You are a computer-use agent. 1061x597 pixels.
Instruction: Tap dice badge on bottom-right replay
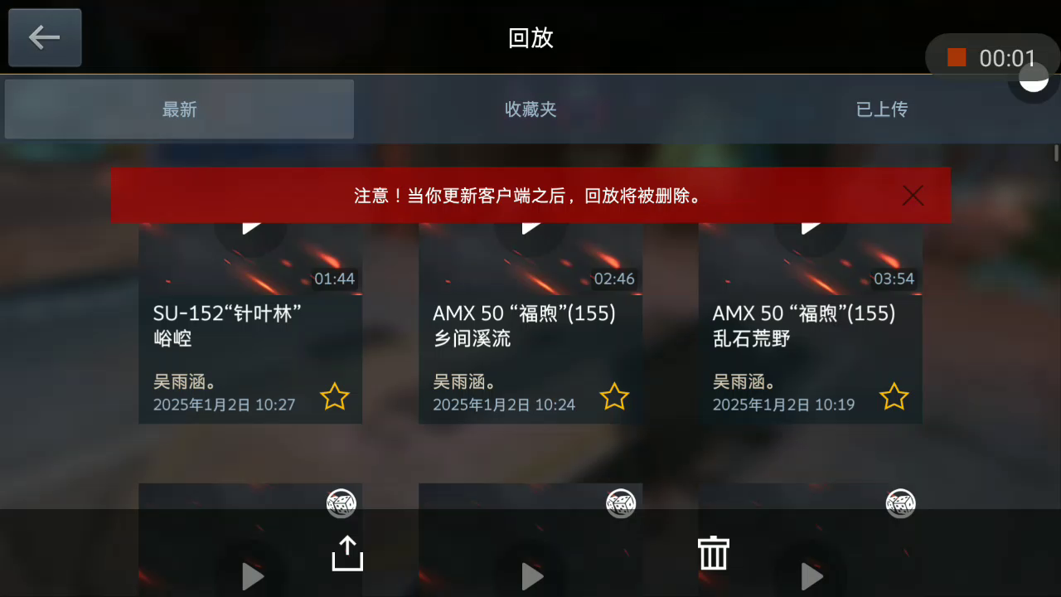coord(901,502)
